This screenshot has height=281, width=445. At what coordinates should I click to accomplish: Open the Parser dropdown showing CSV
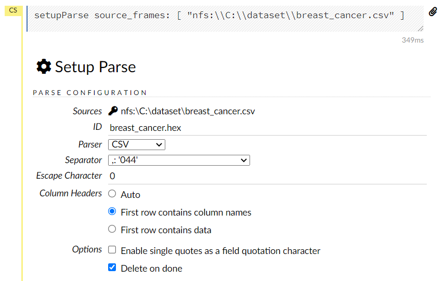137,144
